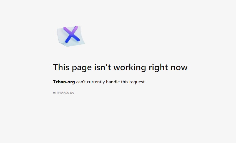Click the word "can't" after the domain name
This screenshot has height=143, width=236.
tap(81, 82)
